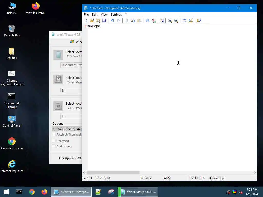Click the Redo toolbar icon
Screen dimensions: 263x197
point(119,21)
